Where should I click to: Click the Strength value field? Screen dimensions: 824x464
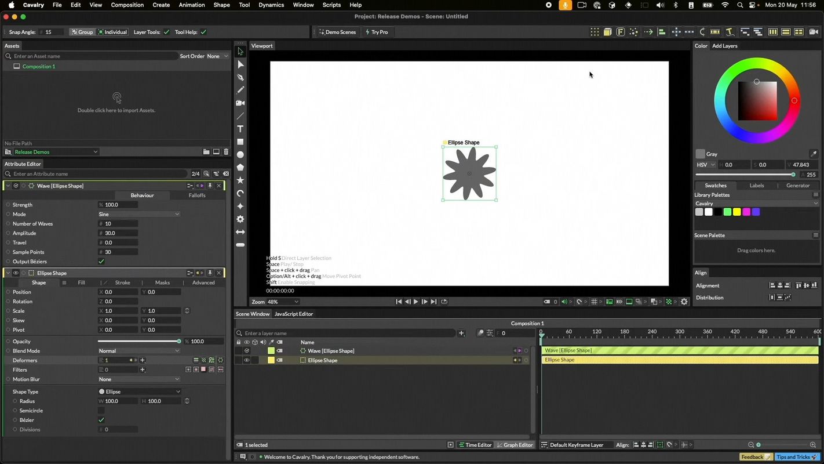click(118, 205)
